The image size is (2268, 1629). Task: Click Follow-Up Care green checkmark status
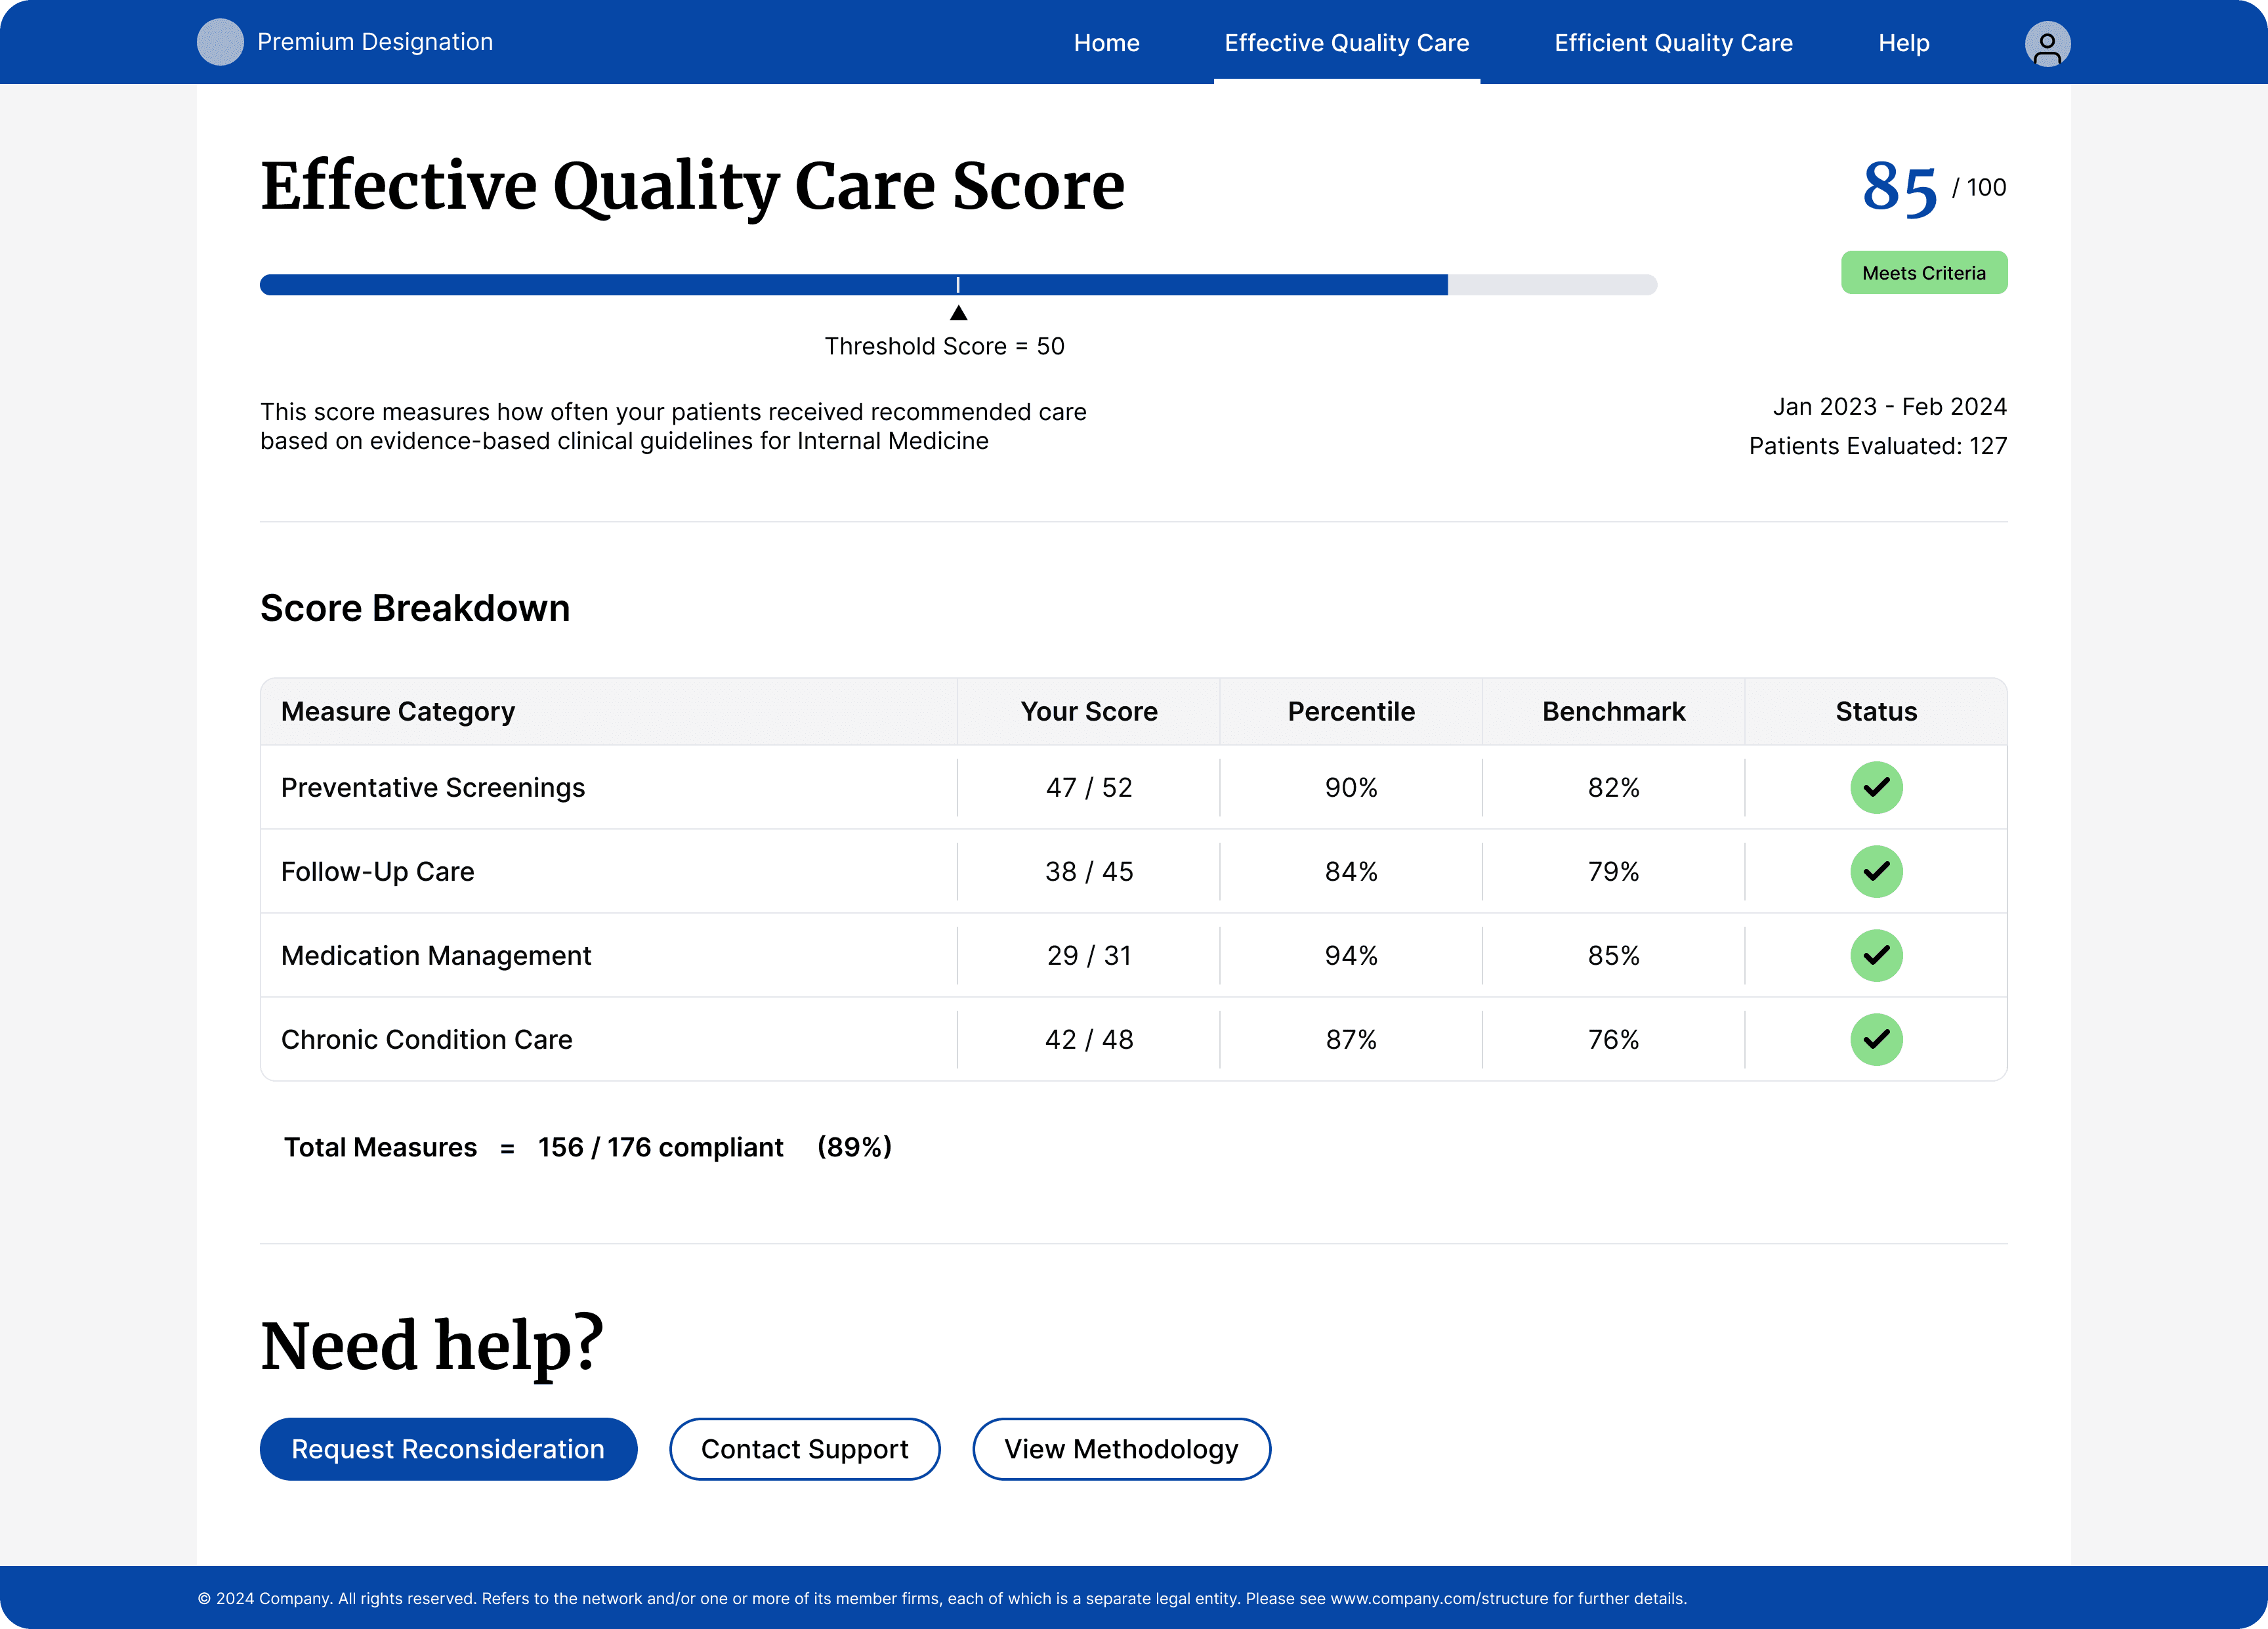[x=1876, y=872]
